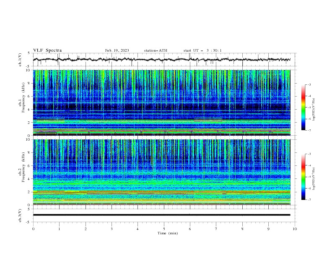Viewport: 332px width, 257px height.
Task: Click the "VLF Spectra" plot title
Action: click(x=47, y=50)
